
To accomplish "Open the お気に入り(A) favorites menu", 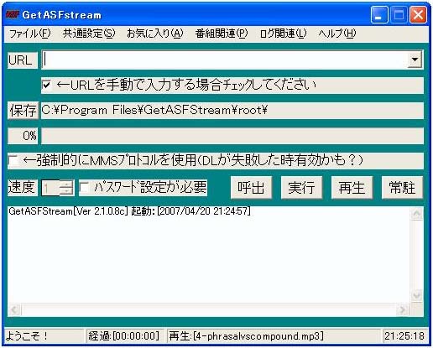I will tap(155, 34).
